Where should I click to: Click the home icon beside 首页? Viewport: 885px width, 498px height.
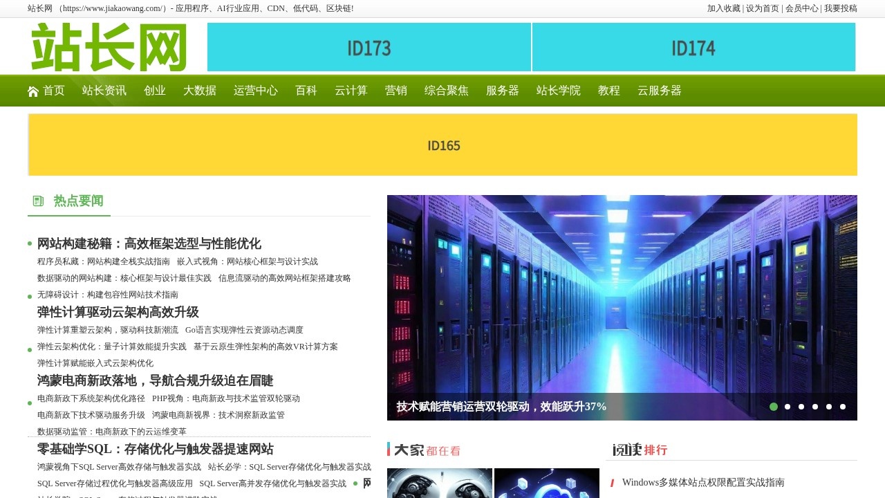(33, 91)
